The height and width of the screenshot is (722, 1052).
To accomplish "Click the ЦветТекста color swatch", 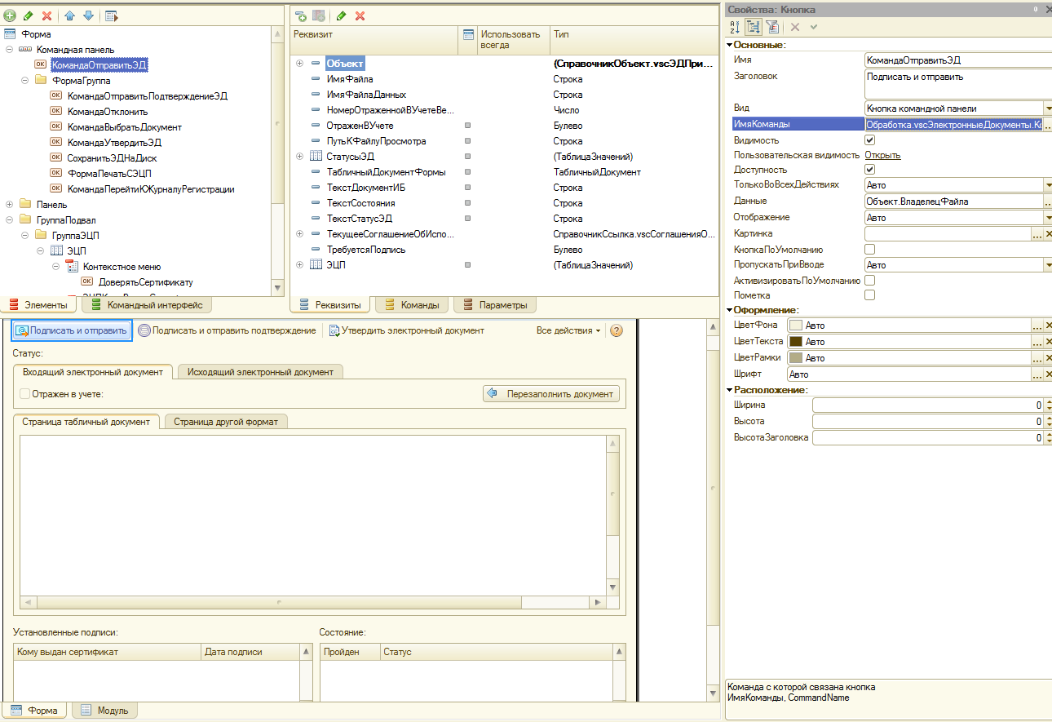I will click(795, 342).
